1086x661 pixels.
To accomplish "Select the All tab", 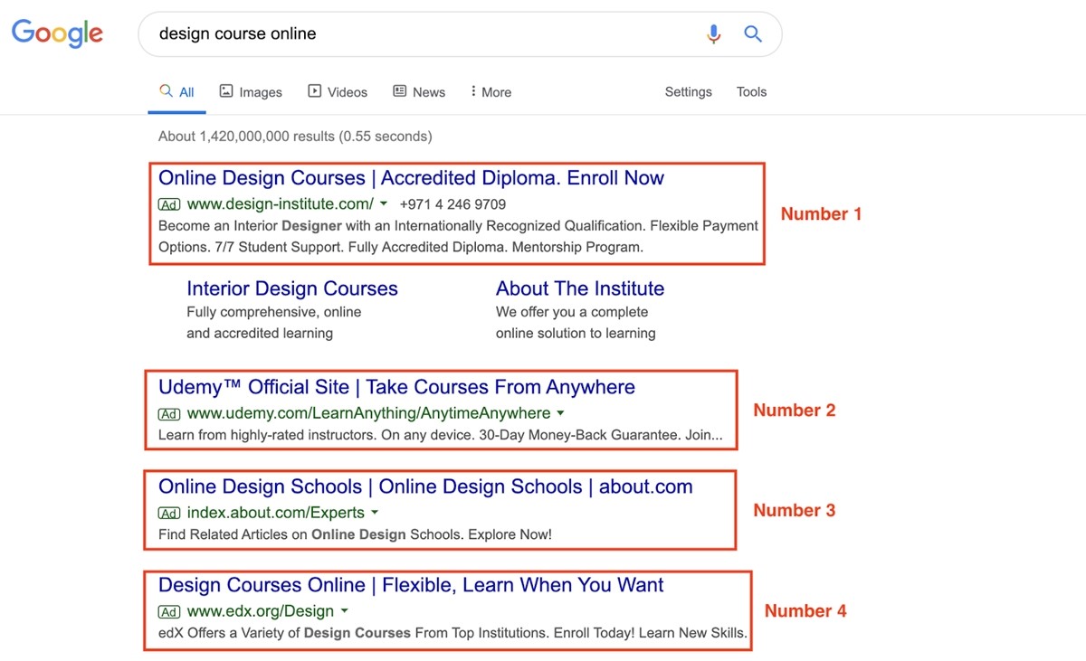I will coord(177,92).
